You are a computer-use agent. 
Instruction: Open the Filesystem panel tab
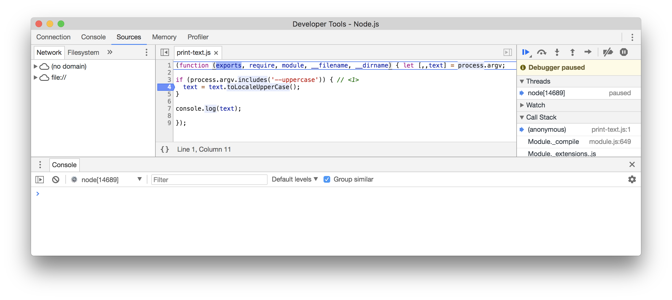83,52
